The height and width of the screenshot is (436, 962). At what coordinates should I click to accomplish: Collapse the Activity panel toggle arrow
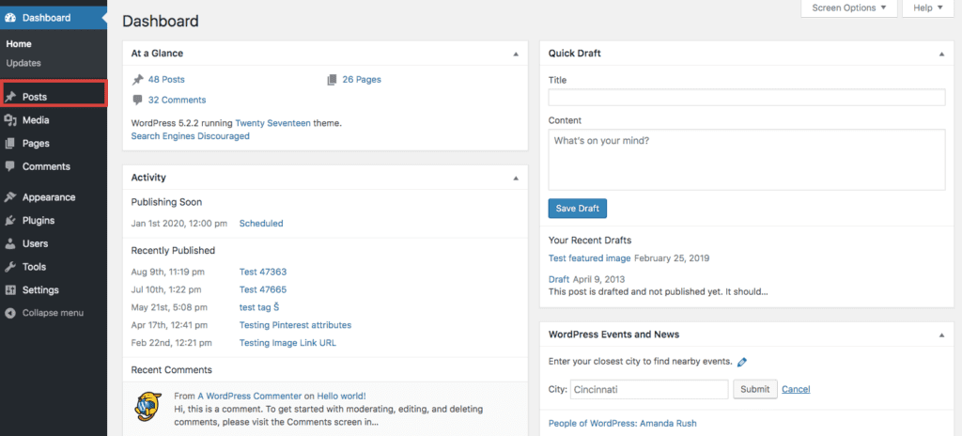[x=516, y=179]
